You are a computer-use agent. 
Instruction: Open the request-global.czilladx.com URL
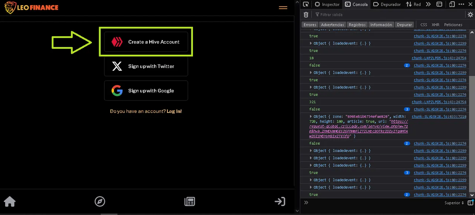pos(358,129)
